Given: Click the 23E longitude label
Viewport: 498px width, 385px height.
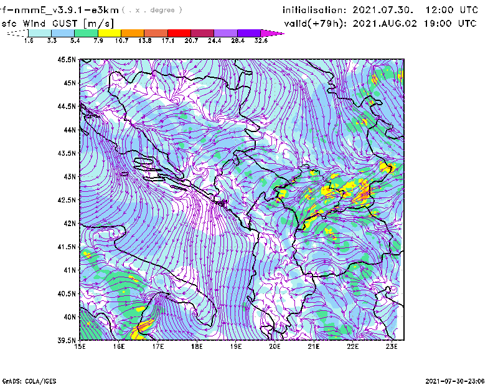Looking at the screenshot, I should 392,346.
